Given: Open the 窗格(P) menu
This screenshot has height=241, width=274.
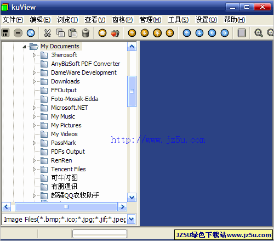Looking at the screenshot, I should point(122,20).
